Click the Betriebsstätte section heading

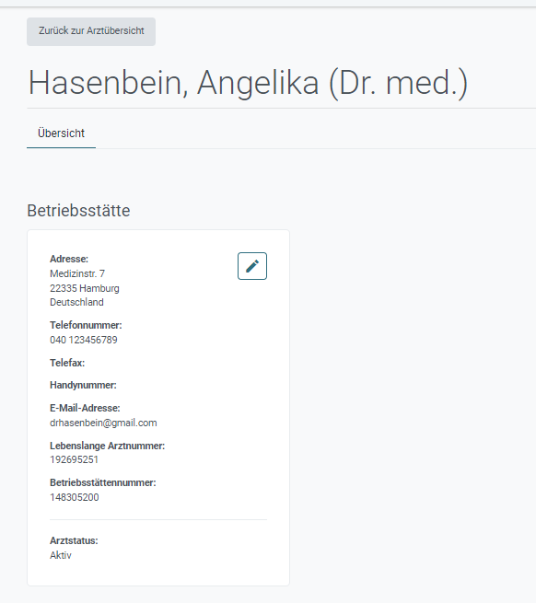(78, 211)
